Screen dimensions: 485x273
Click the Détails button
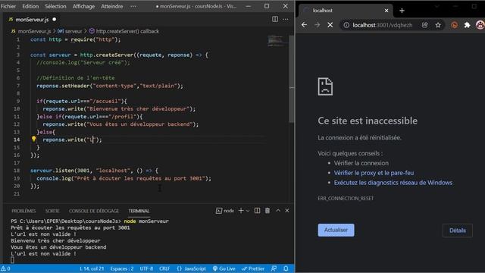tap(458, 231)
